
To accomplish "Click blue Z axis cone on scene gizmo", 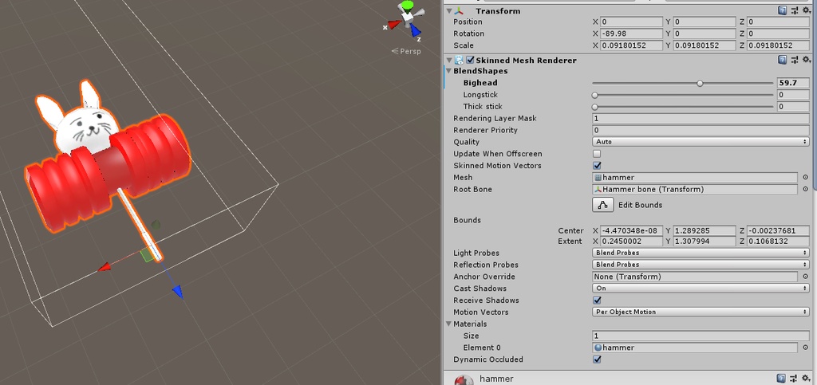I will pyautogui.click(x=415, y=31).
